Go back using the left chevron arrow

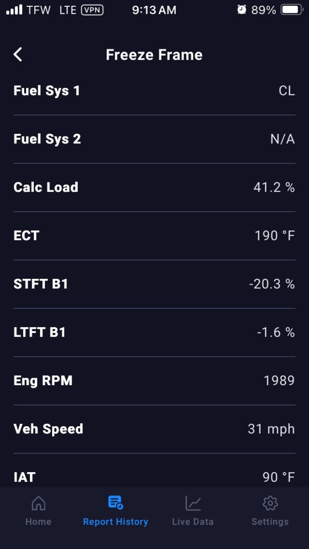(18, 55)
